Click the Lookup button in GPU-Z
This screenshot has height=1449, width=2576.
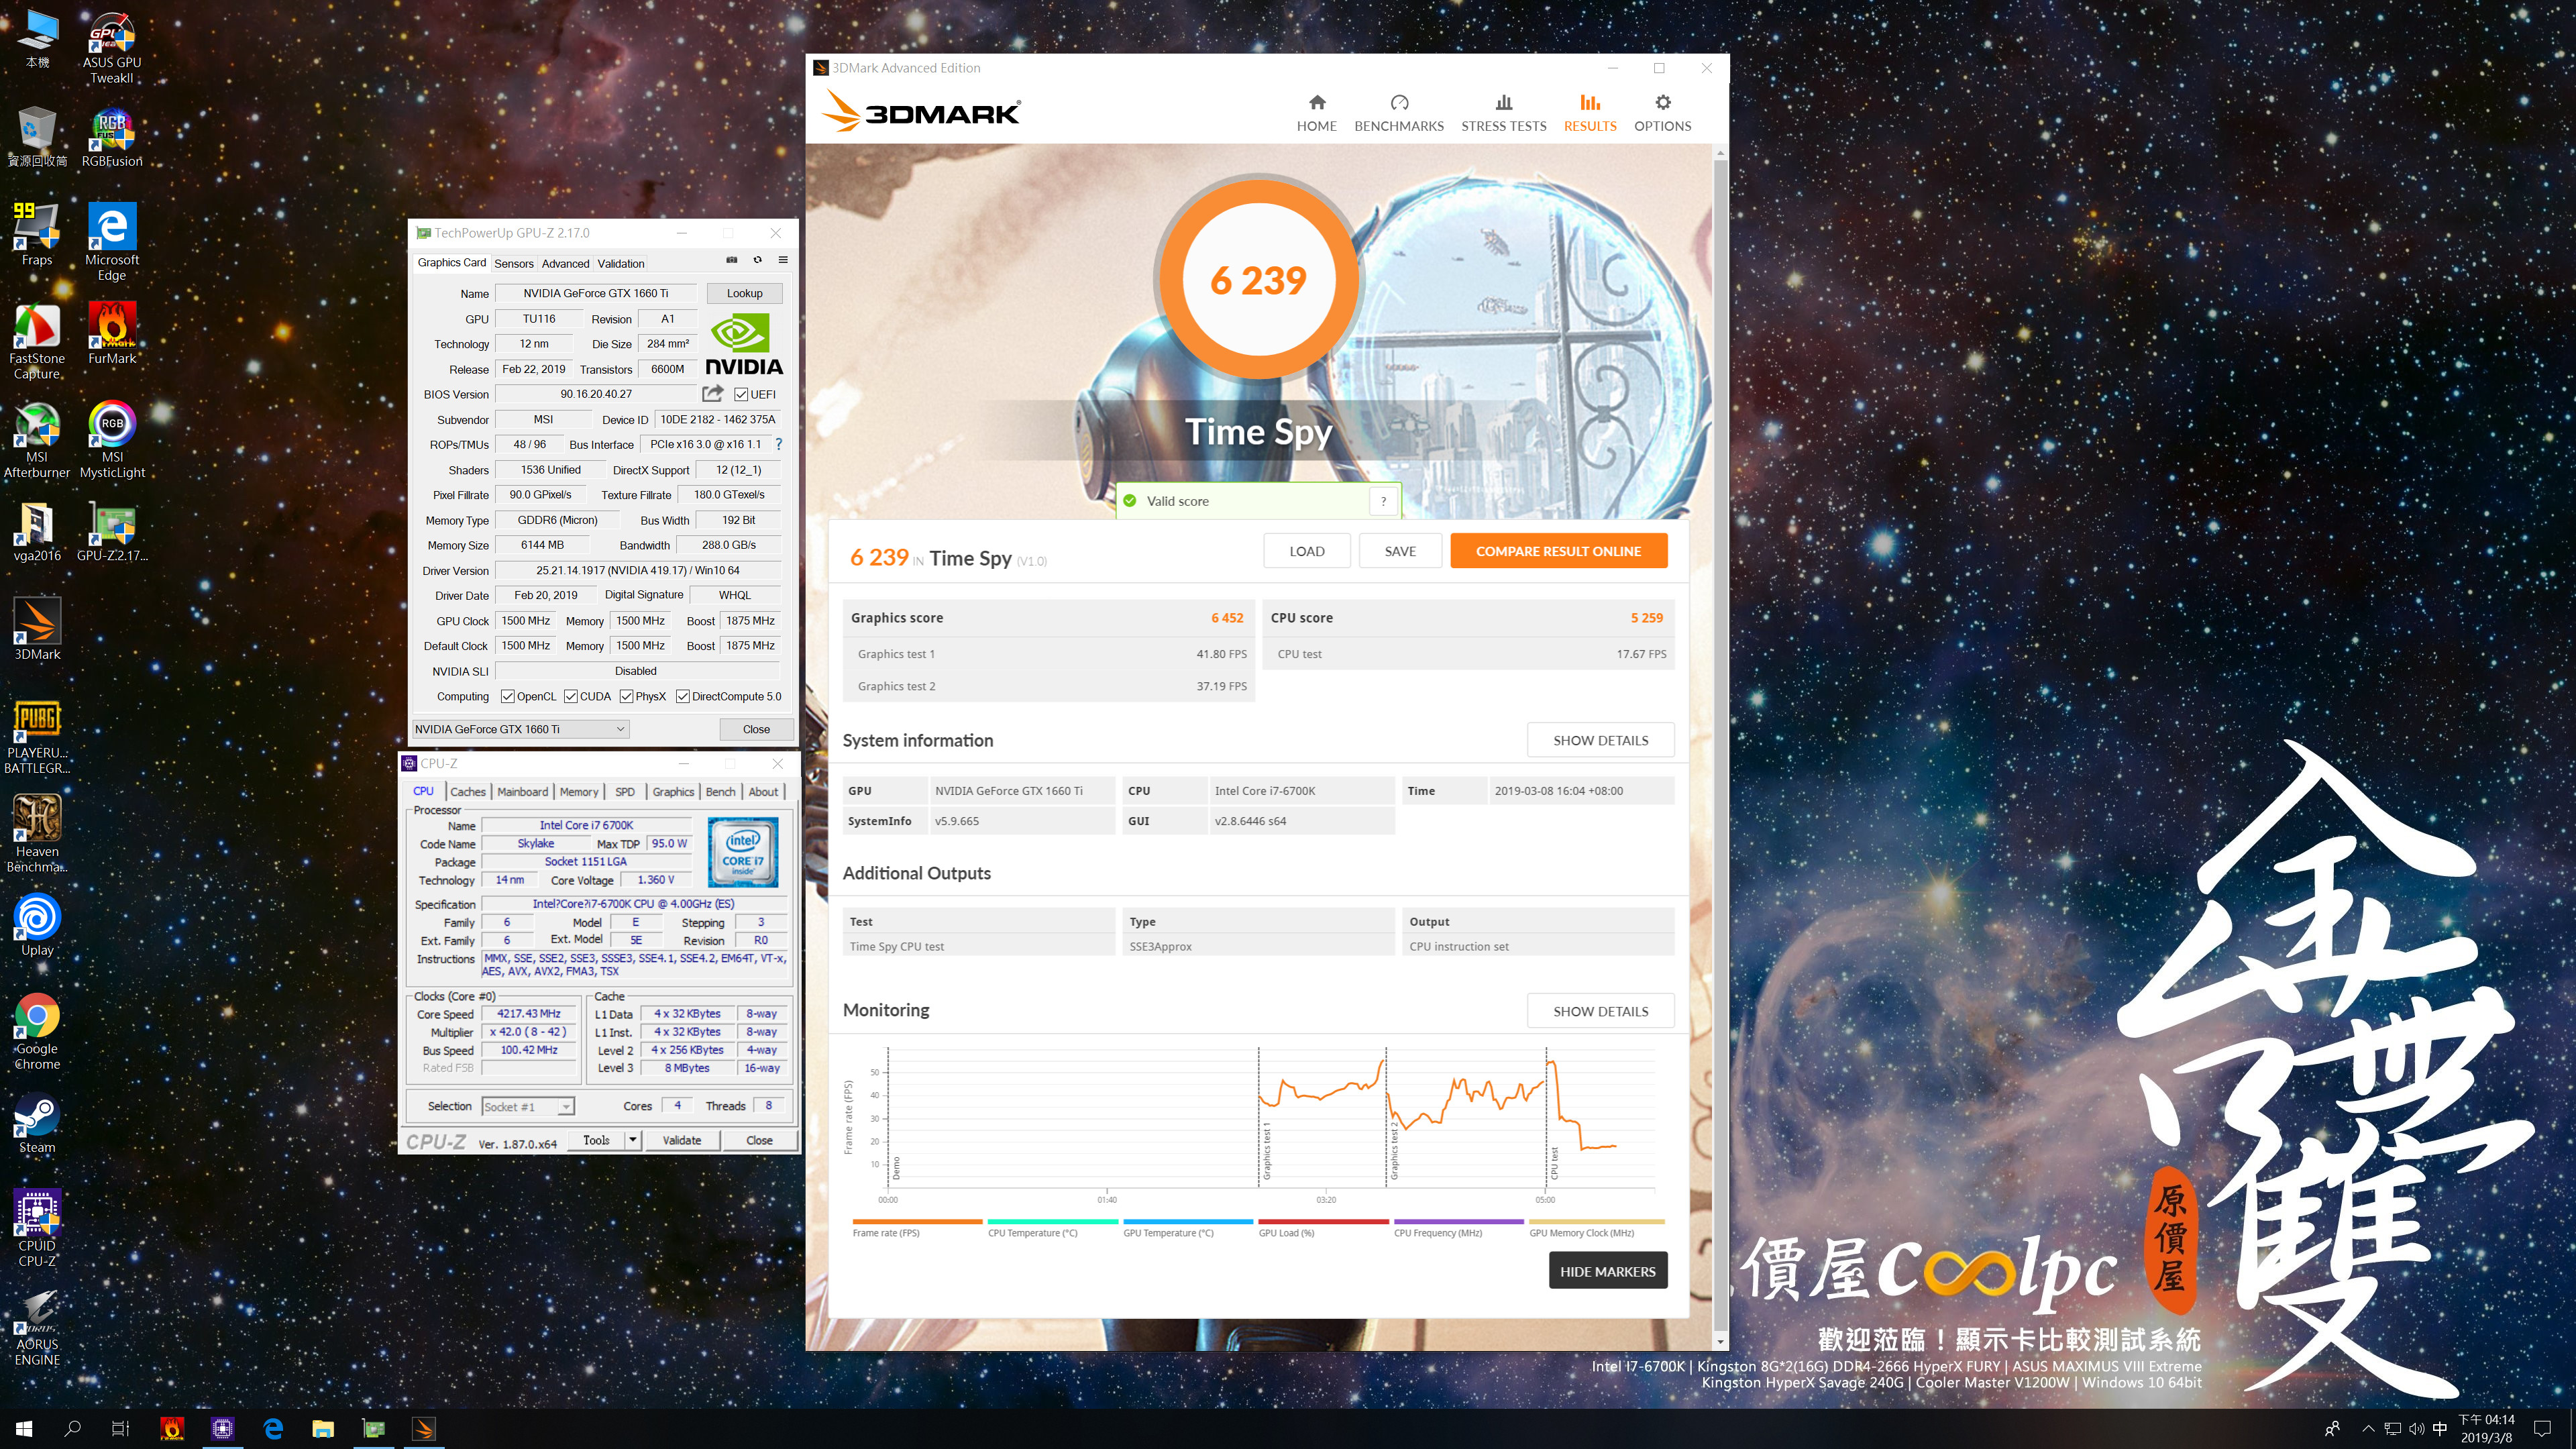click(x=744, y=293)
